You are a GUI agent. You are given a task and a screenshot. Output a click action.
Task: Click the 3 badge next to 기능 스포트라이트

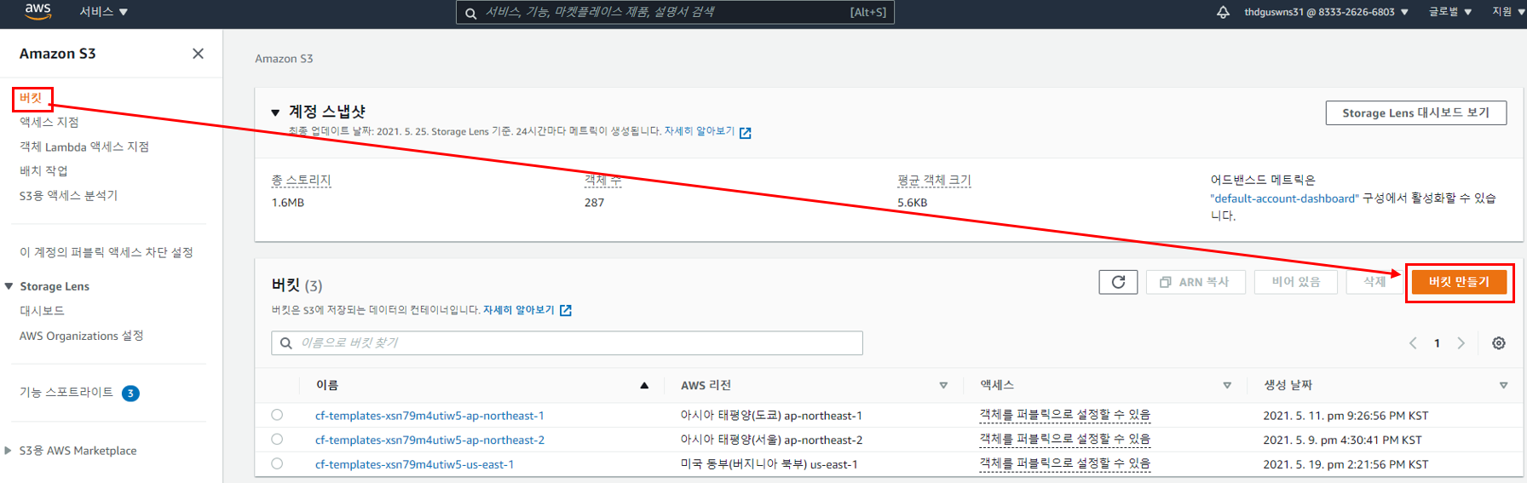(130, 393)
